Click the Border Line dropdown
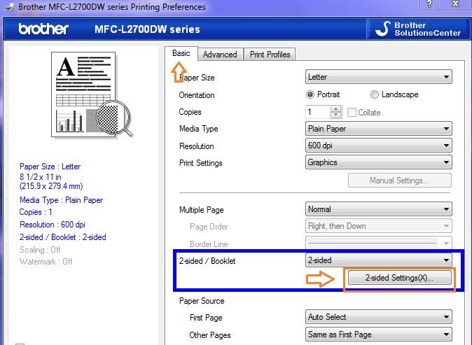Image resolution: width=472 pixels, height=345 pixels. pos(379,242)
